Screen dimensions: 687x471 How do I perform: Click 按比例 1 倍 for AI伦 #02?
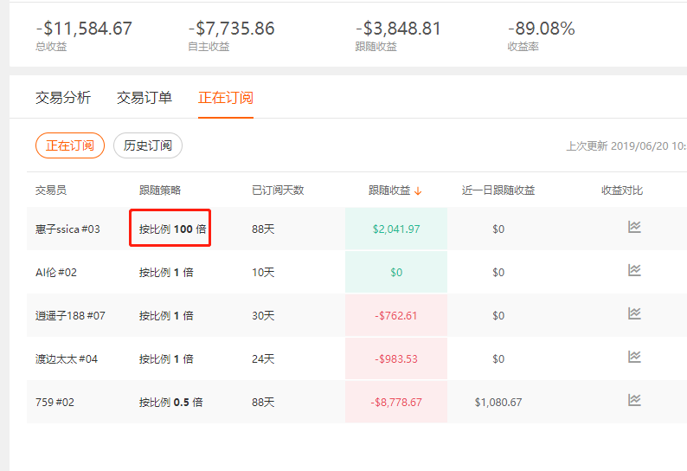[x=166, y=273]
